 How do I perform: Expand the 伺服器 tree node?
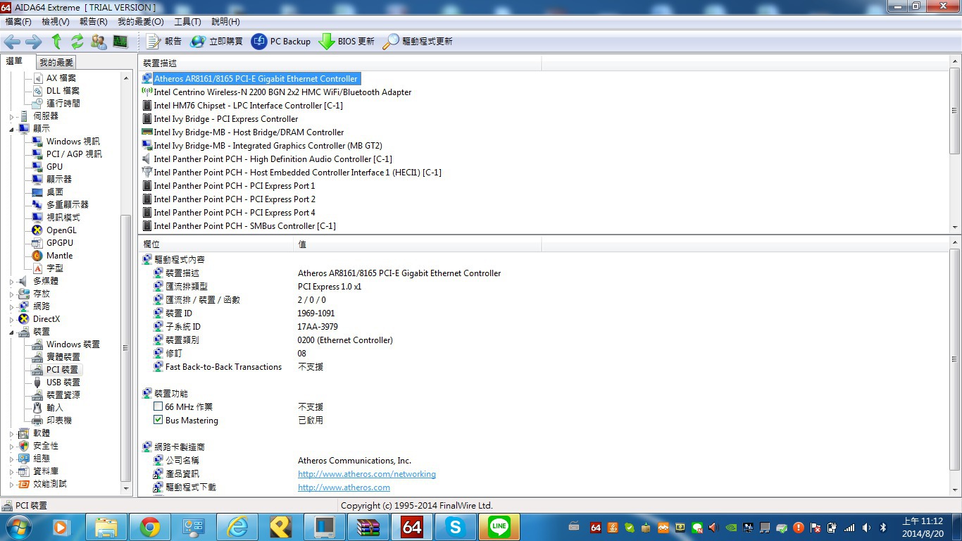coord(12,116)
